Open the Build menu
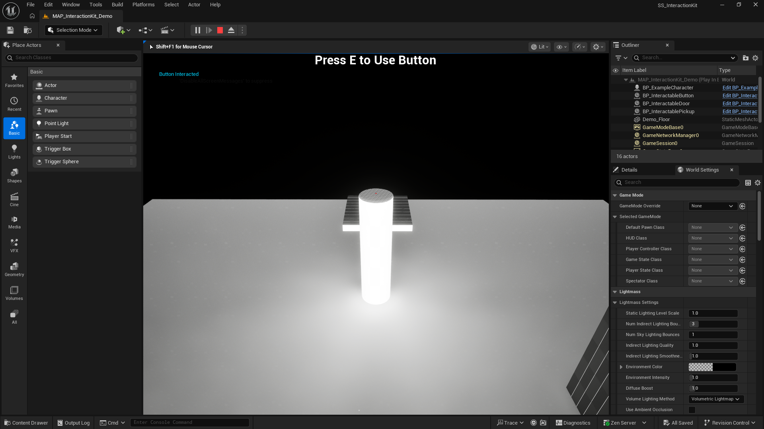Image resolution: width=764 pixels, height=429 pixels. pyautogui.click(x=117, y=5)
